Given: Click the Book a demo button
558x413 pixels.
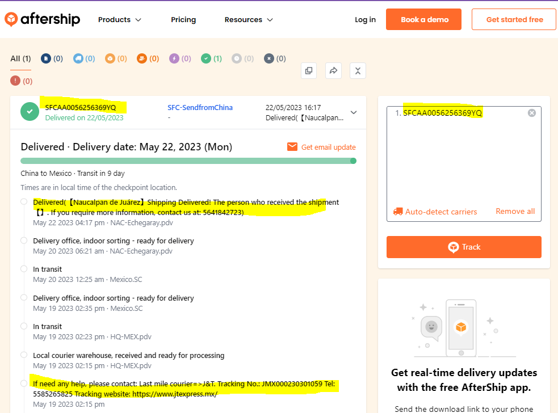Looking at the screenshot, I should [x=425, y=19].
